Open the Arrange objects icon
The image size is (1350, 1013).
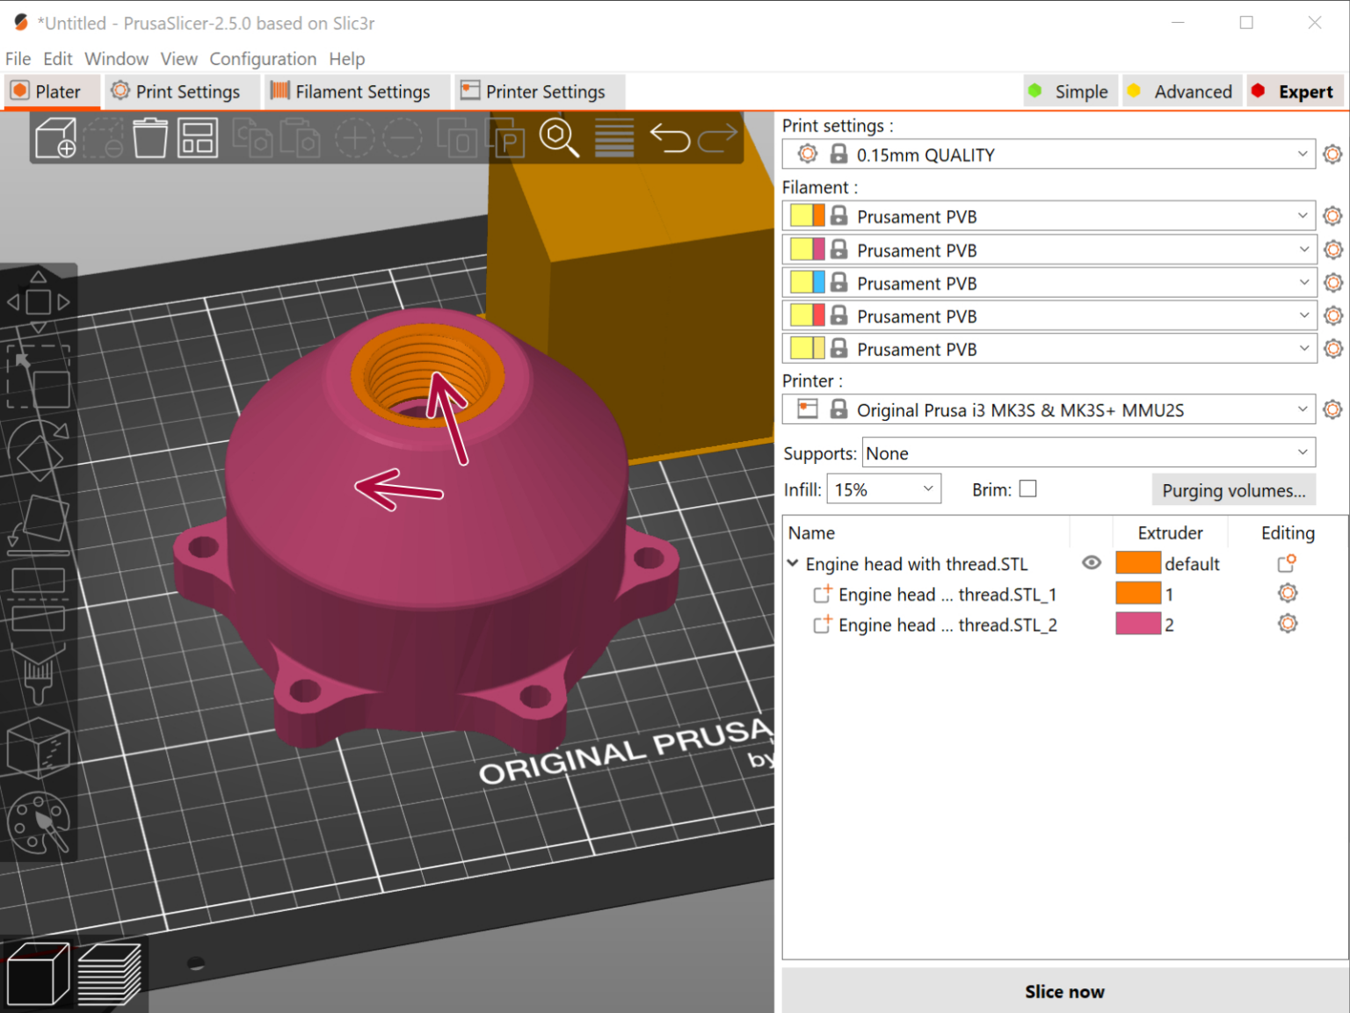pos(198,138)
